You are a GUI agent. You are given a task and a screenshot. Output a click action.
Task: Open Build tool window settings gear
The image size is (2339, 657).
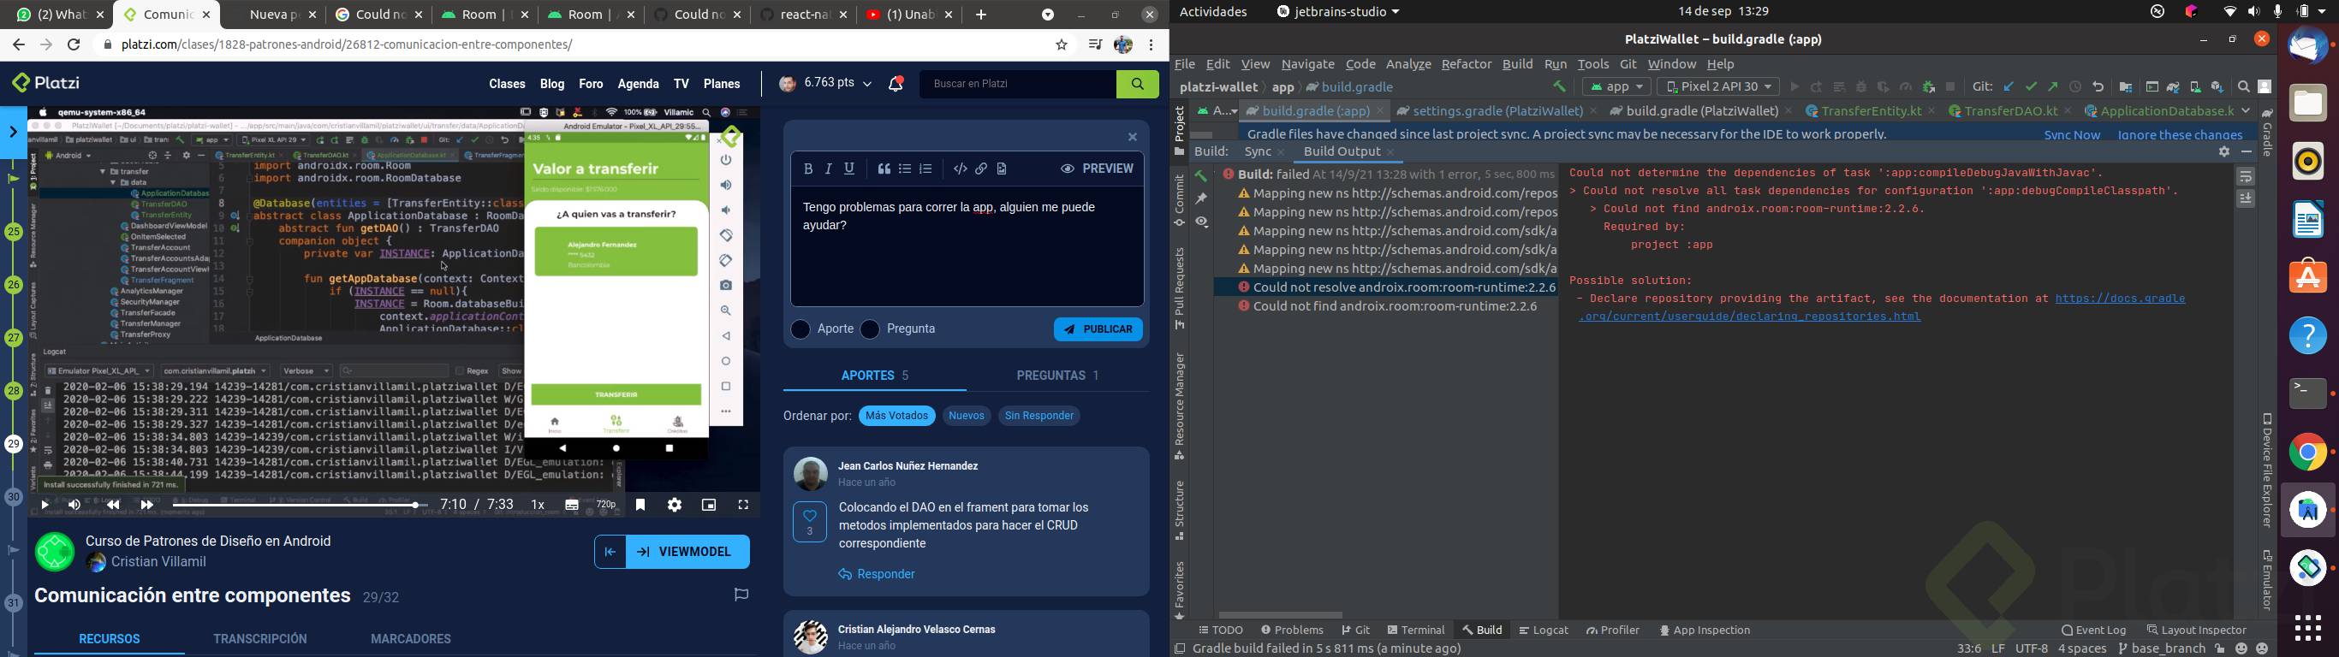2223,152
